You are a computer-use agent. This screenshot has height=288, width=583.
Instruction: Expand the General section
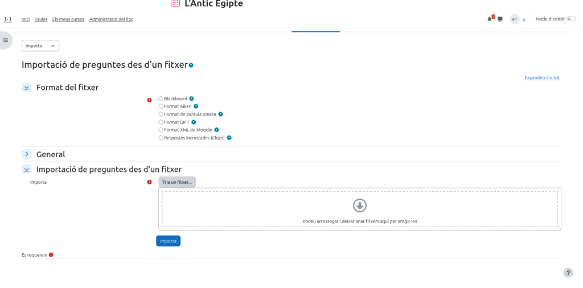pyautogui.click(x=27, y=154)
